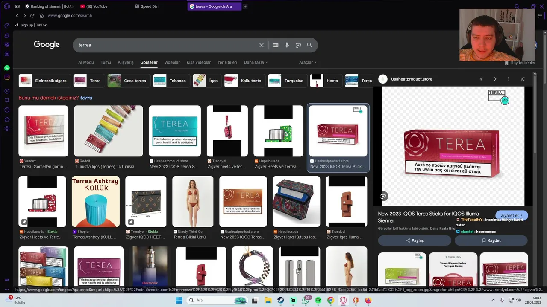
Task: Click the Google logo
Action: pos(47,45)
